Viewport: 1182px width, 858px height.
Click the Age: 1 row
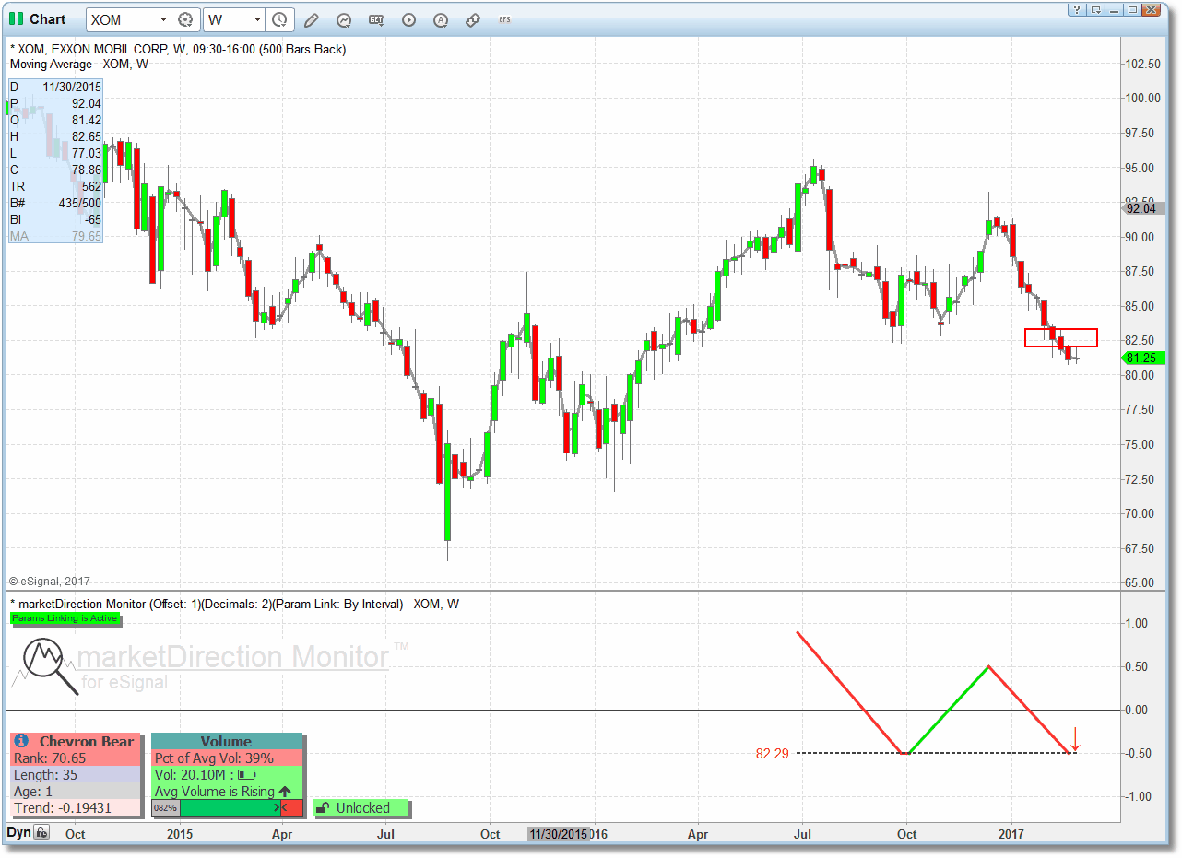click(76, 792)
